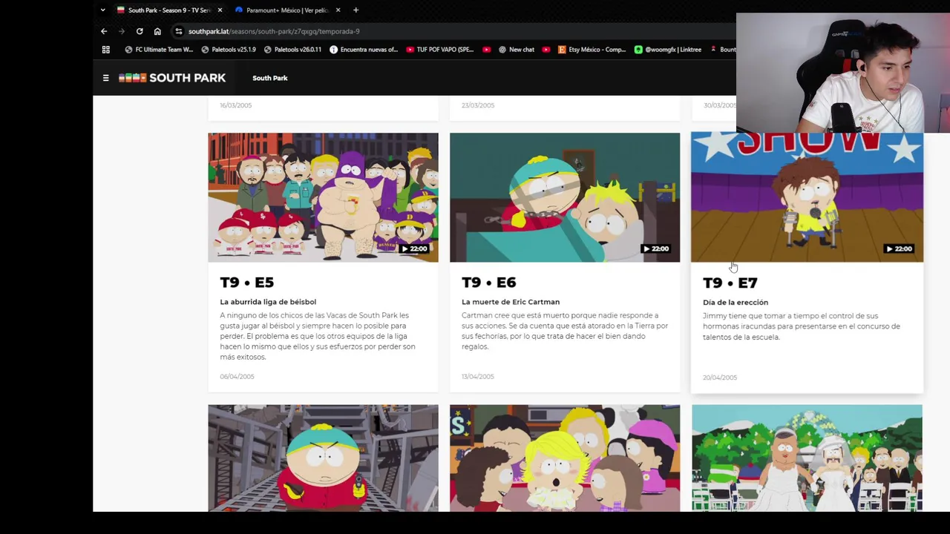Open YouTube icon bookmark before Etsy
The width and height of the screenshot is (950, 534).
(x=546, y=50)
